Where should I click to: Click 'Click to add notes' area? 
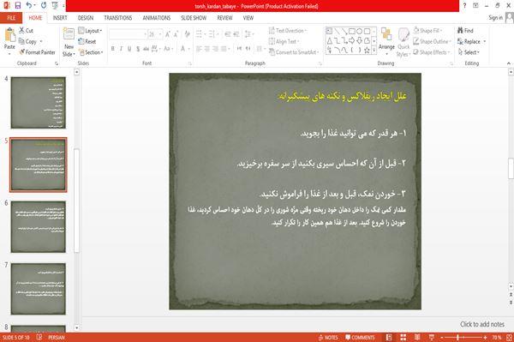coord(481,324)
